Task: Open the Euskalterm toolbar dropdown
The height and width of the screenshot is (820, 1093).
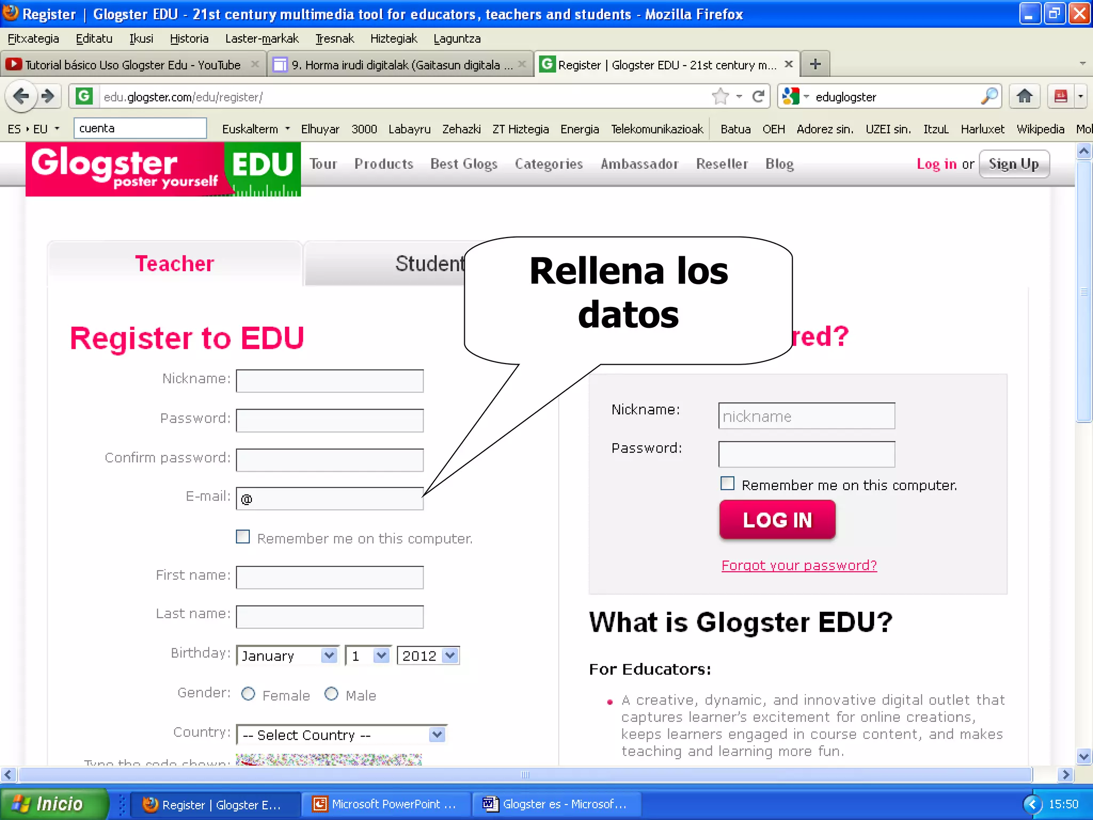Action: pyautogui.click(x=288, y=129)
